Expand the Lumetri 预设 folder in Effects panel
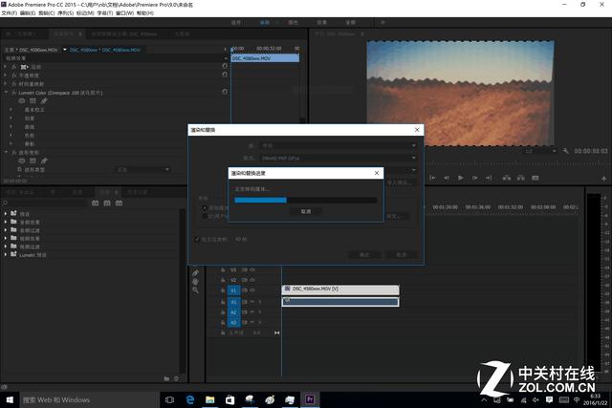The image size is (612, 408). click(x=6, y=255)
